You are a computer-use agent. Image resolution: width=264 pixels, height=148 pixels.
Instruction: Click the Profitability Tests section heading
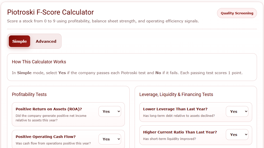click(29, 94)
